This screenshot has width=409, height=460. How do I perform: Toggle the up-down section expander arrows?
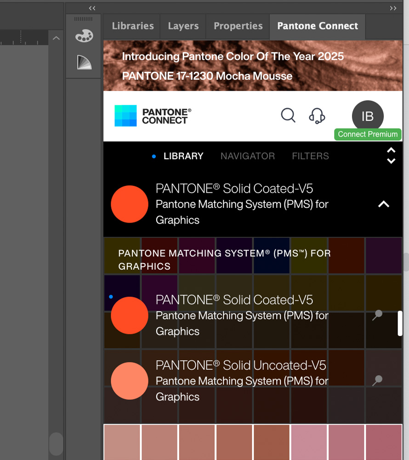[391, 155]
